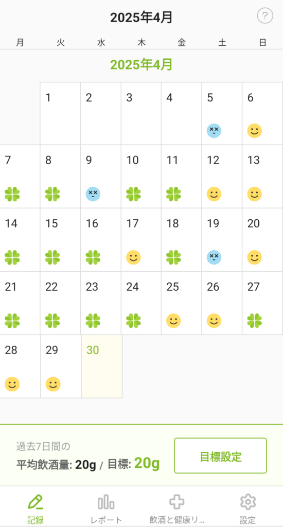283x527 pixels.
Task: Tap the smiley face on April 17
Action: point(133,257)
